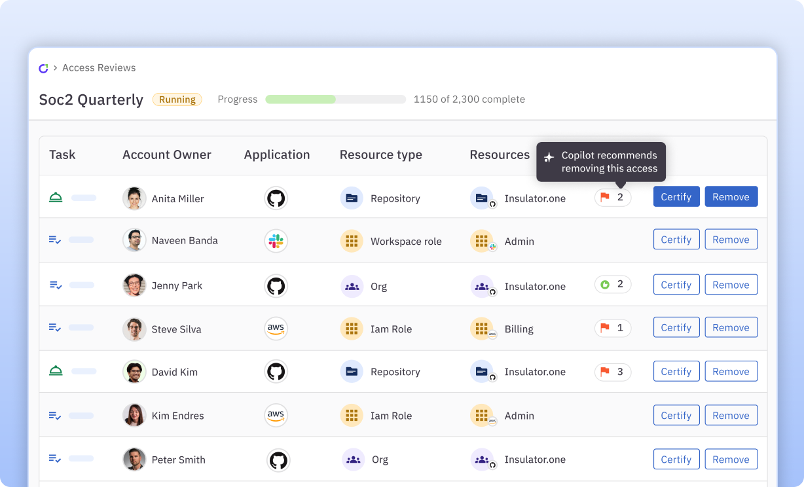Click the AWS icon in Steve Silva's row
Viewport: 804px width, 487px height.
[x=276, y=328]
